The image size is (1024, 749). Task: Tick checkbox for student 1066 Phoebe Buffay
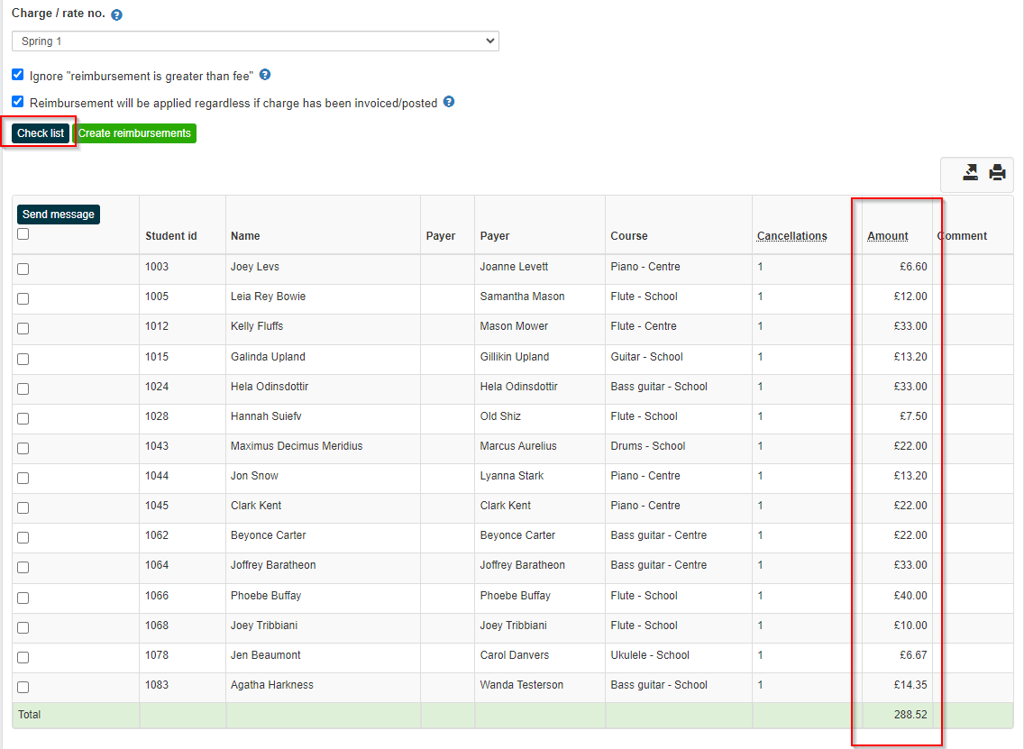pos(23,598)
